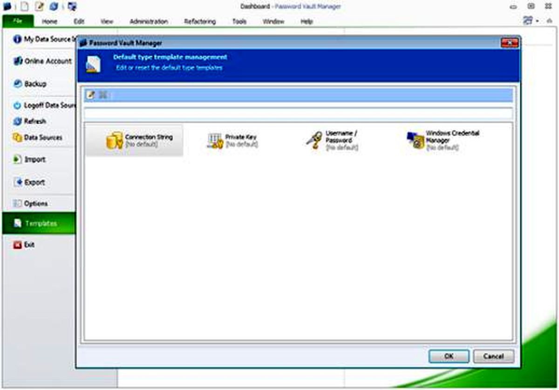This screenshot has width=559, height=390.
Task: Close the Password Vault Manager dialog
Action: [510, 43]
